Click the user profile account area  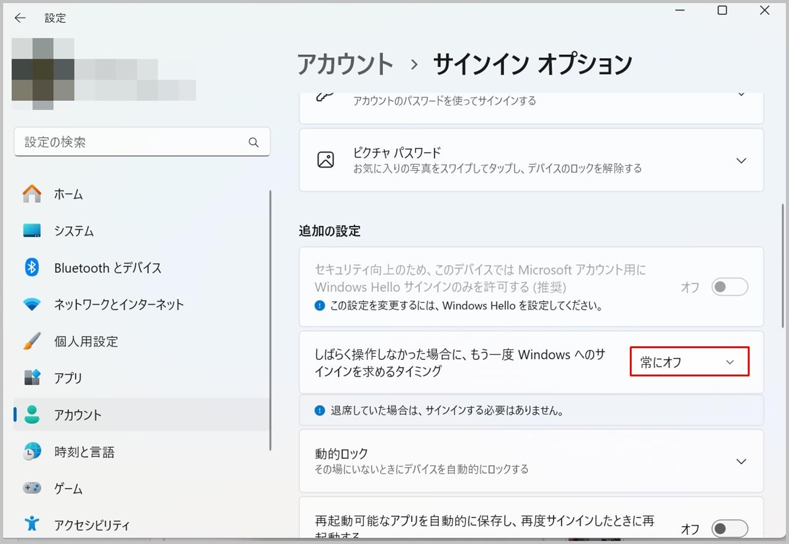tap(104, 73)
